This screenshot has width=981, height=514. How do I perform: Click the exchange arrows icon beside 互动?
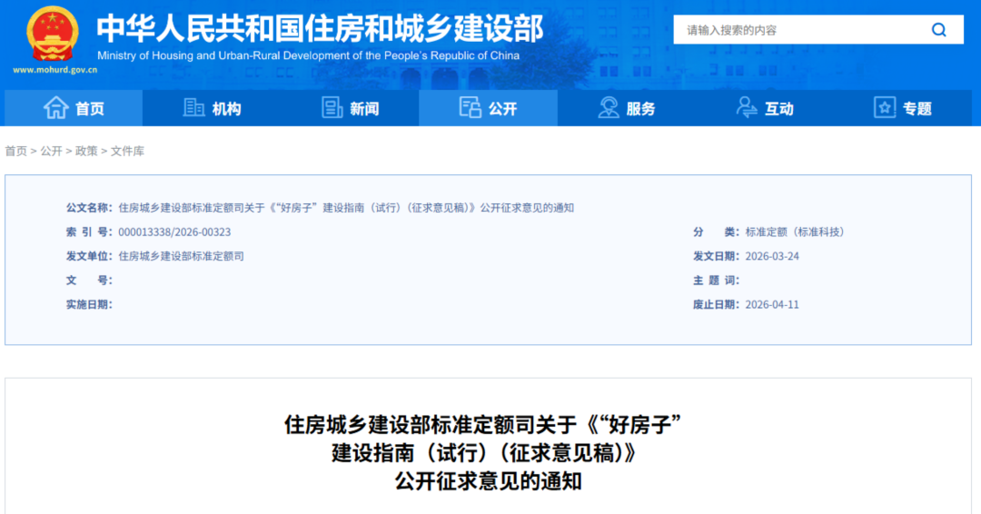point(747,108)
